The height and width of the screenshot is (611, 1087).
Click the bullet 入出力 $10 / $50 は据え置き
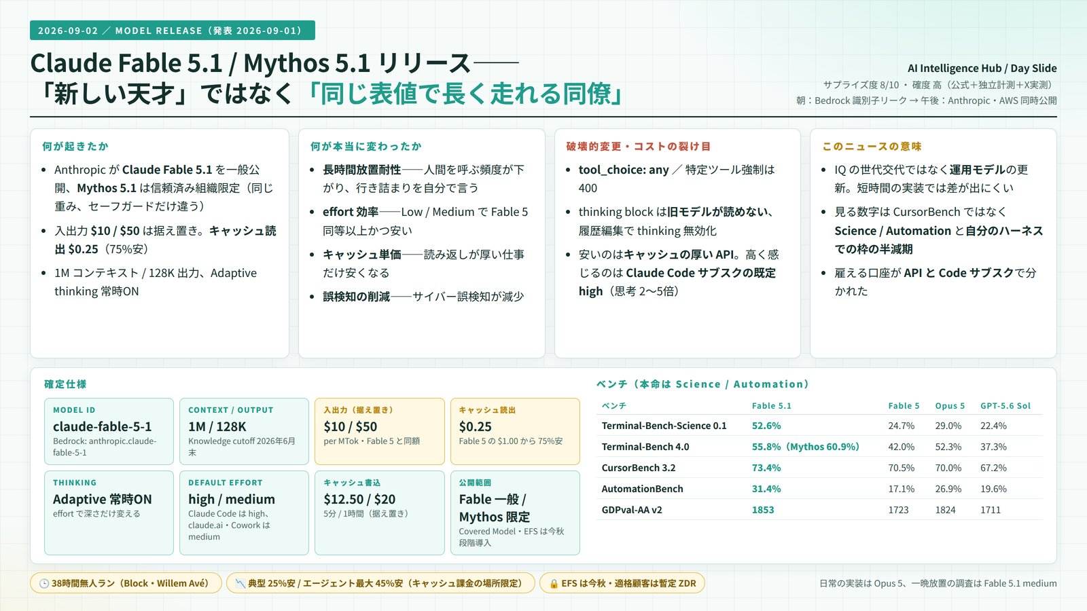(165, 240)
